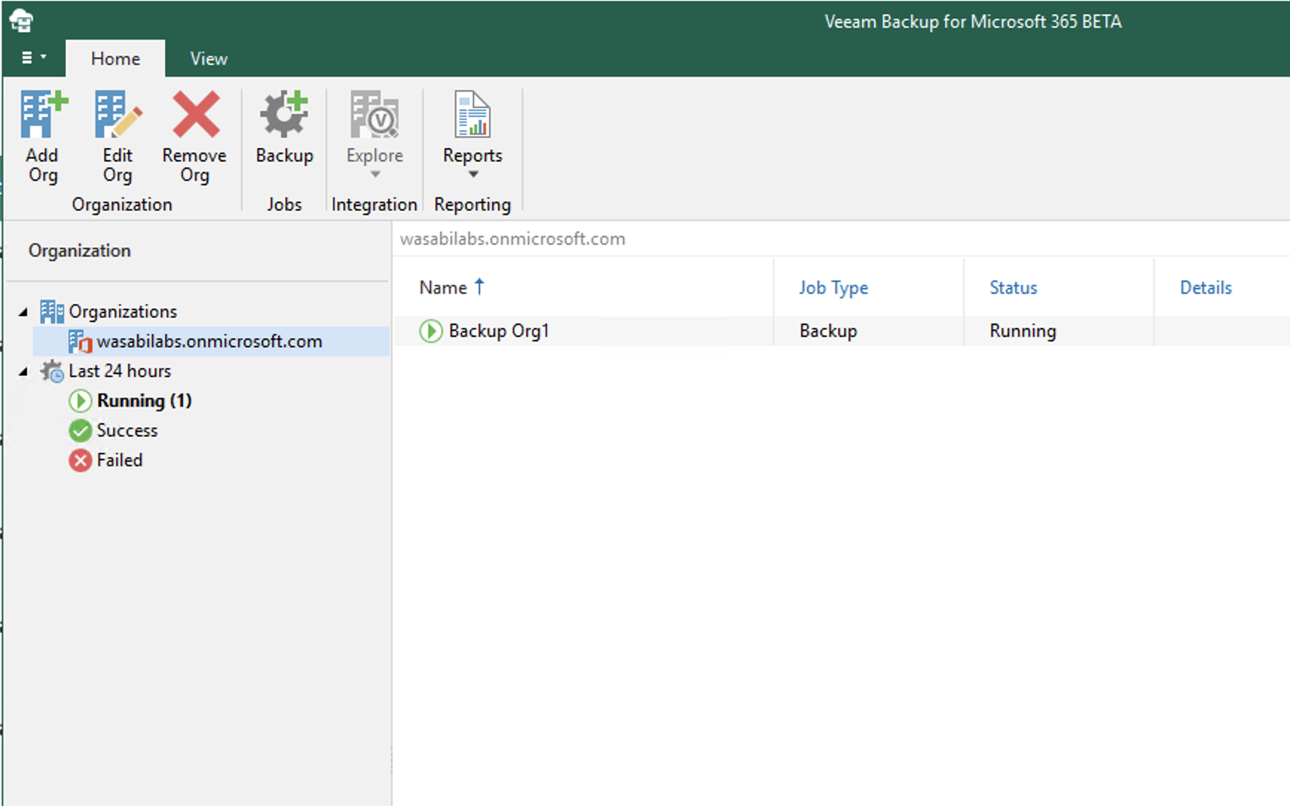Select the Backup Org1 job row name
1290x806 pixels.
(499, 331)
